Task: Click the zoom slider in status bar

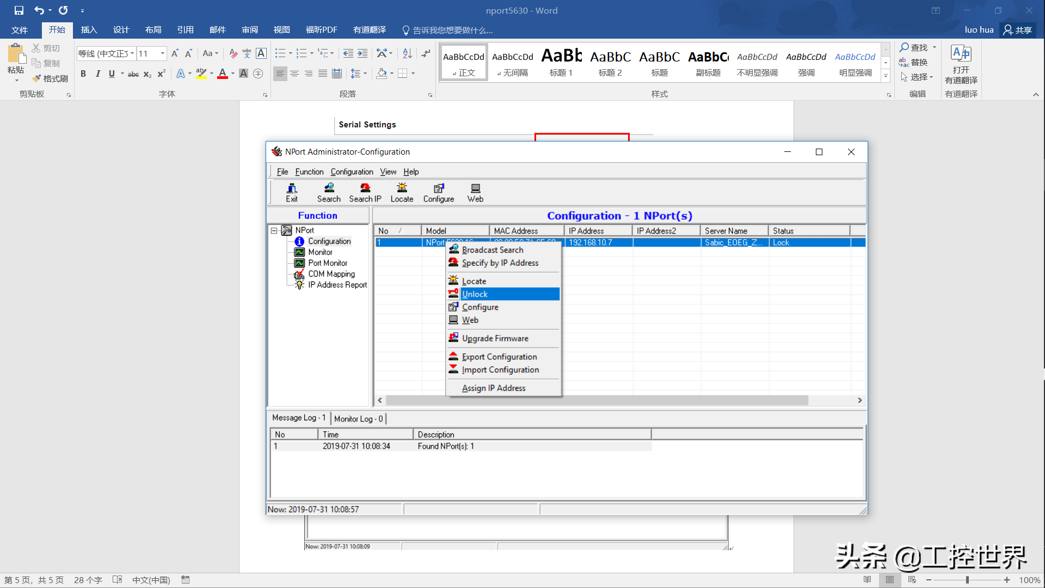Action: (967, 580)
